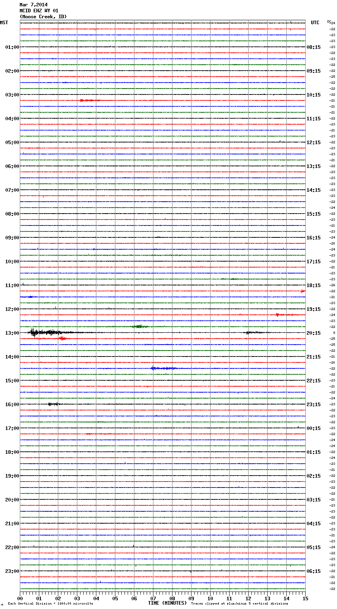
Task: Click the 10:15 UTC row label
Action: pos(314,95)
